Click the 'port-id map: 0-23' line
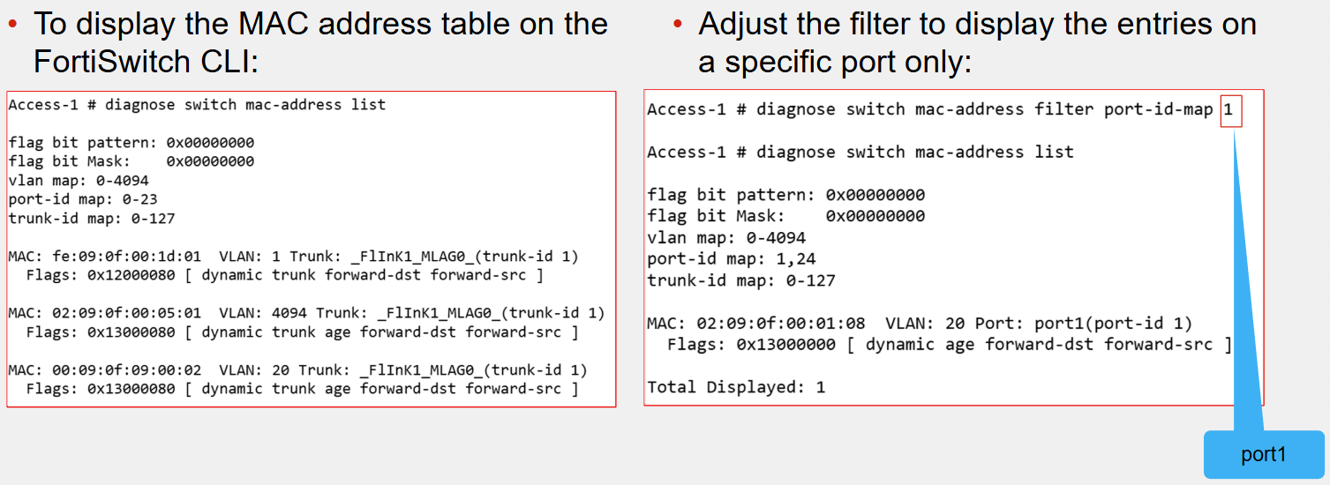Viewport: 1330px width, 485px height. 83,199
